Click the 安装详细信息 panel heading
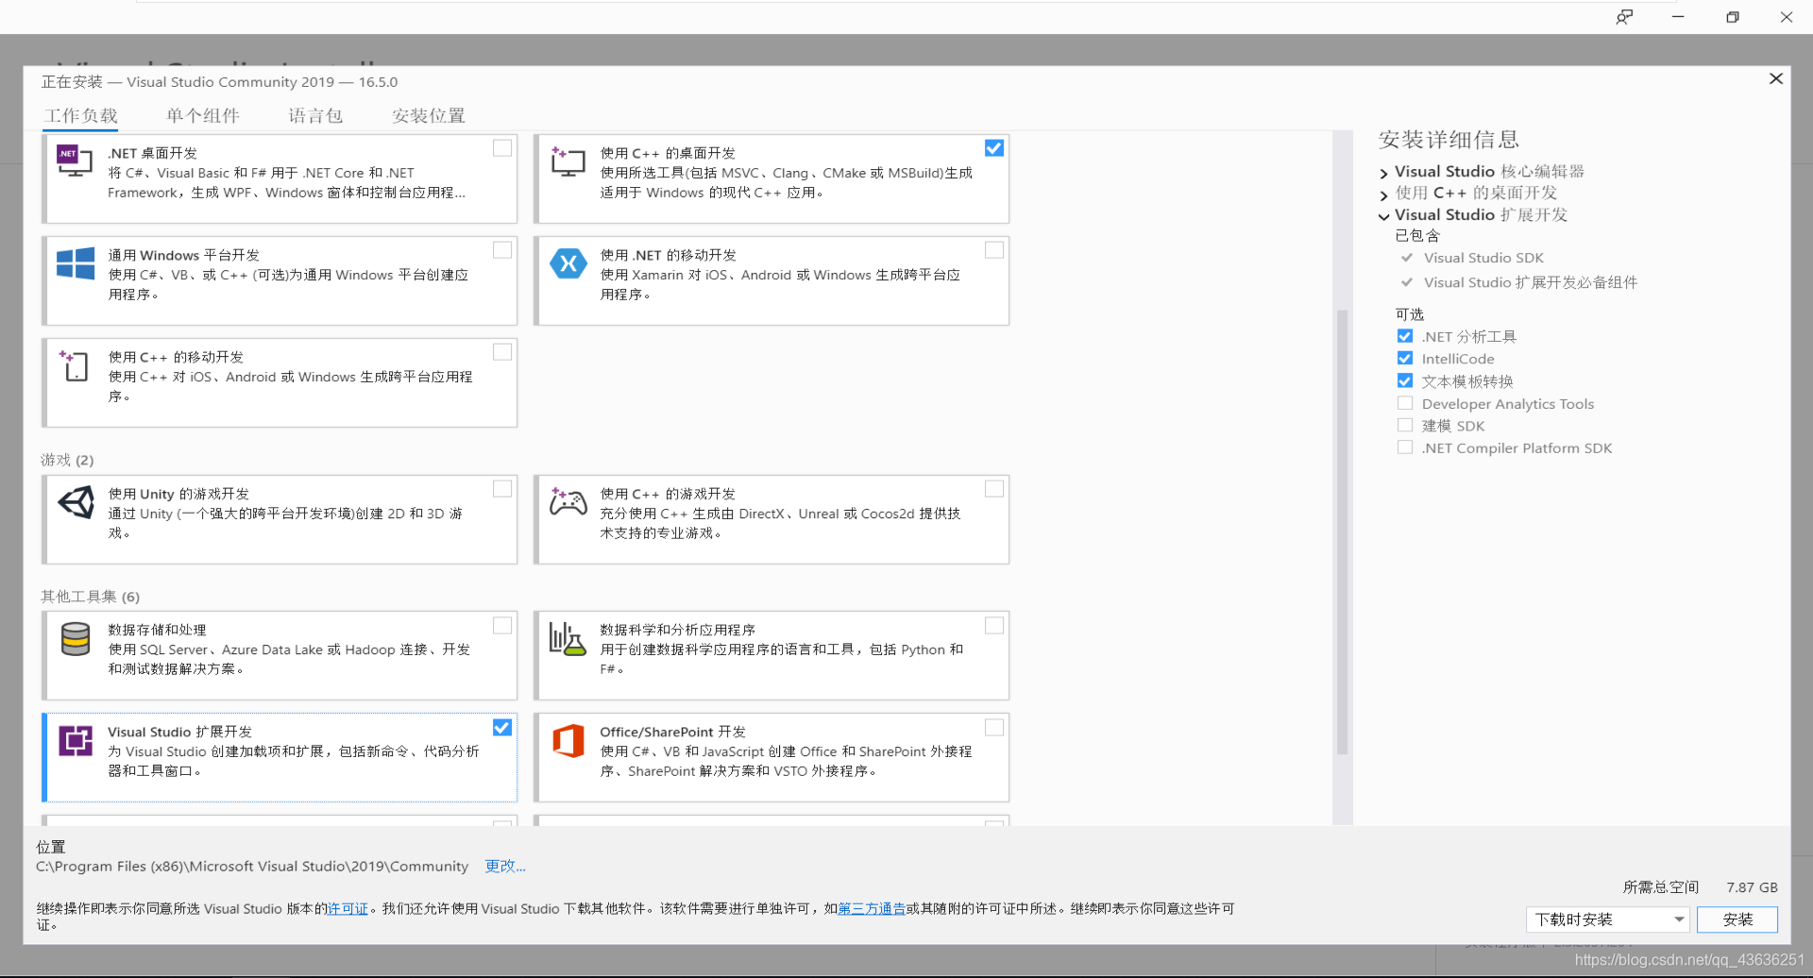Viewport: 1813px width, 978px height. click(1449, 140)
